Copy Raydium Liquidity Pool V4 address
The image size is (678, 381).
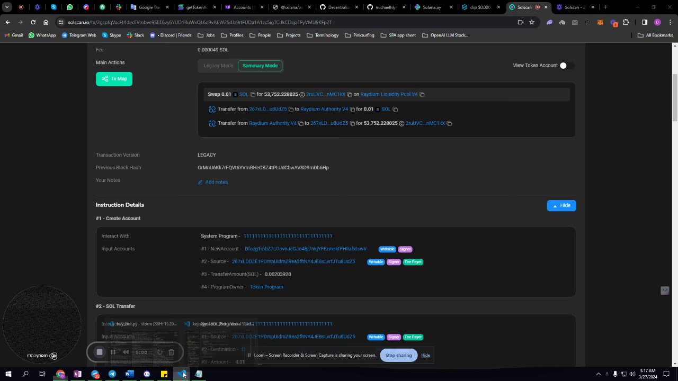click(422, 95)
